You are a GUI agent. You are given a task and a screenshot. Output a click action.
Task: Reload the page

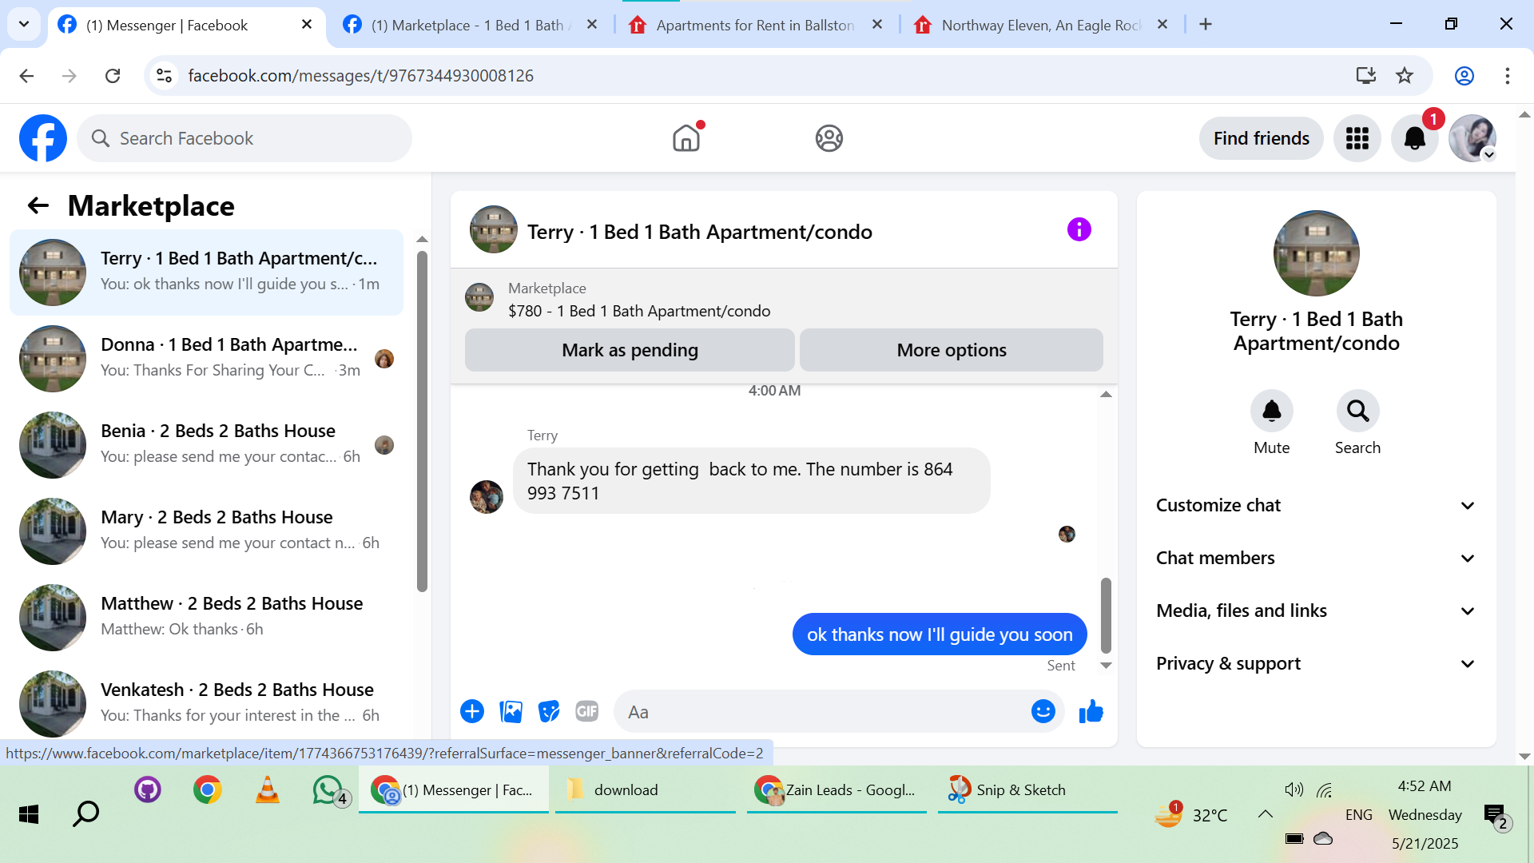click(x=113, y=76)
